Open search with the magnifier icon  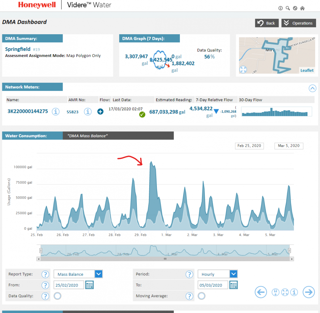(288, 8)
